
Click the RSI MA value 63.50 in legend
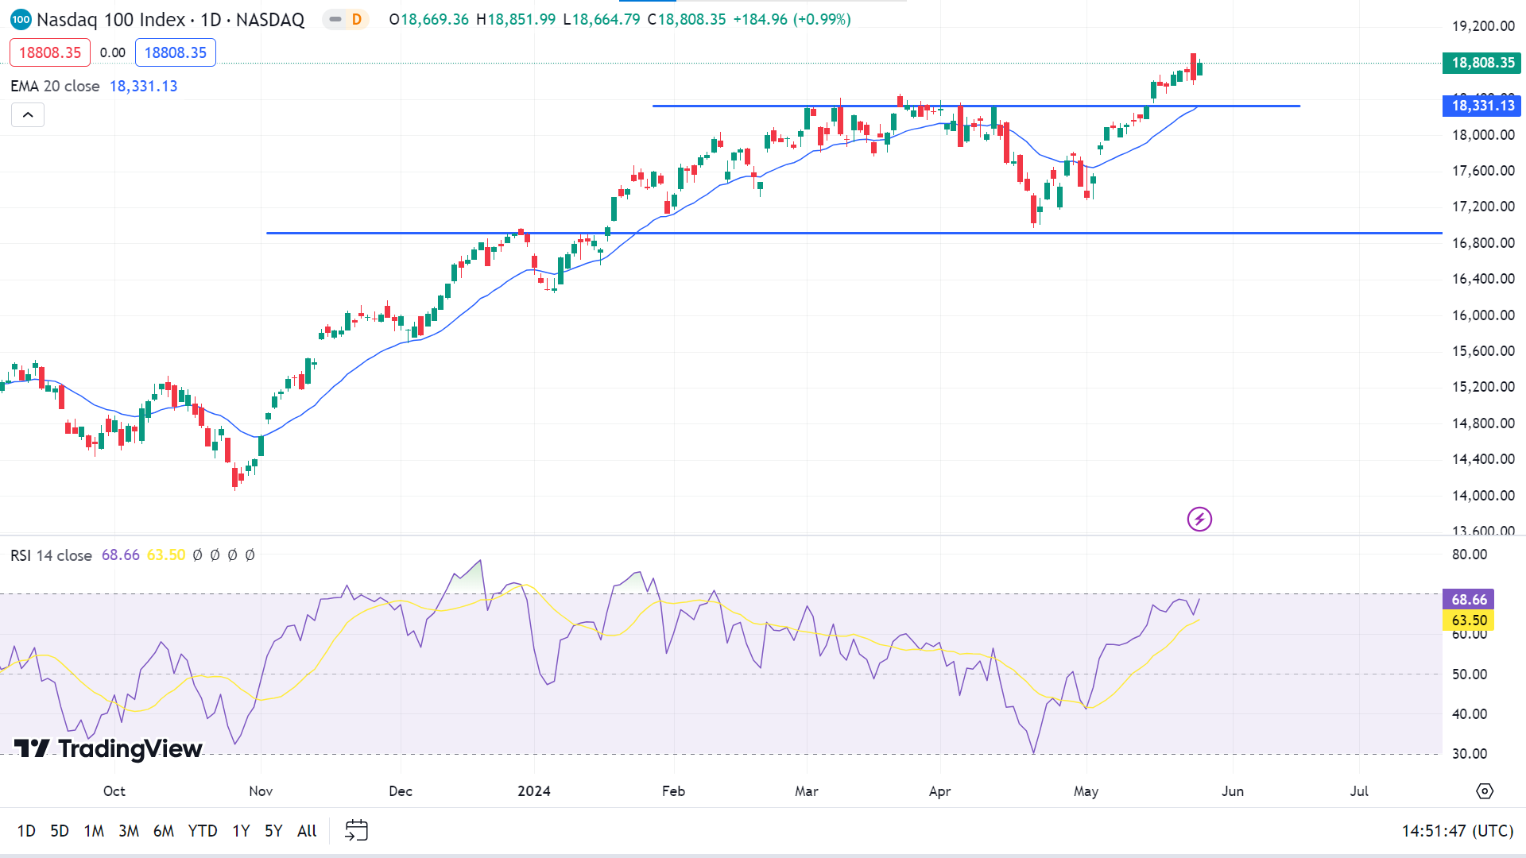(x=166, y=555)
